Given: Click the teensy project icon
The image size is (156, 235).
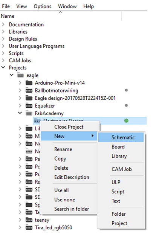Looking at the screenshot, I should click(29, 220).
